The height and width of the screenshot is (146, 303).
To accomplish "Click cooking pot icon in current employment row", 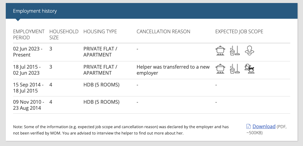I will pyautogui.click(x=220, y=50).
